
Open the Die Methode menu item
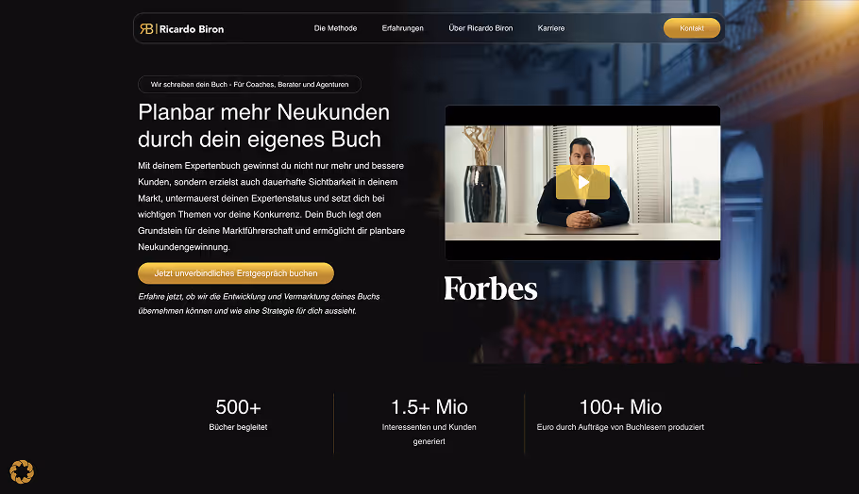point(335,28)
